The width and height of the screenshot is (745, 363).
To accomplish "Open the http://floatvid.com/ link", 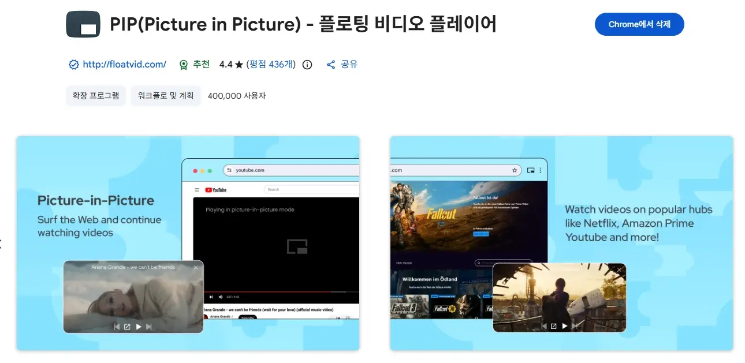I will (124, 65).
